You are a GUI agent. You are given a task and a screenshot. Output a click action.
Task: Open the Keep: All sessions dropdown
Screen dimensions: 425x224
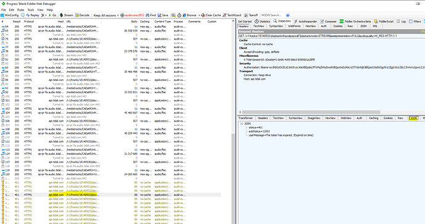tap(106, 15)
